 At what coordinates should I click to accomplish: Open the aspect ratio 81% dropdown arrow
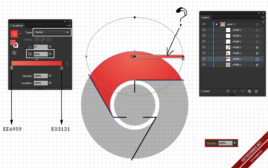click(50, 54)
